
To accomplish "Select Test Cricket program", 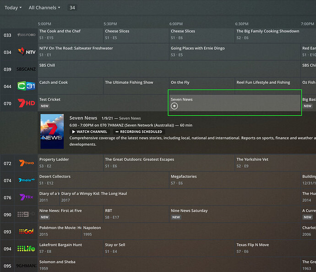I will [x=104, y=103].
